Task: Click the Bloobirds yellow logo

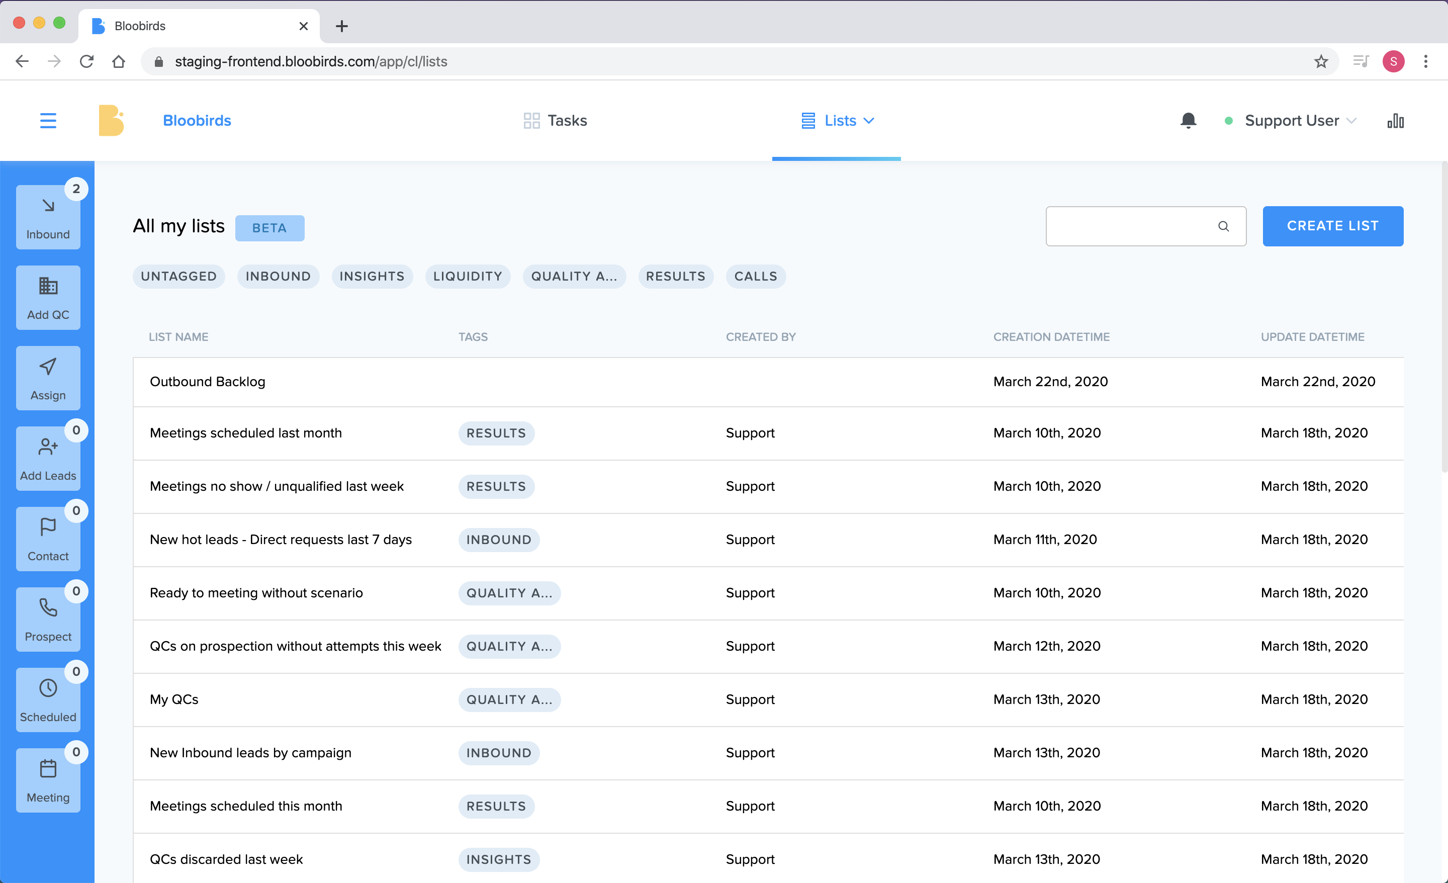Action: 111,121
